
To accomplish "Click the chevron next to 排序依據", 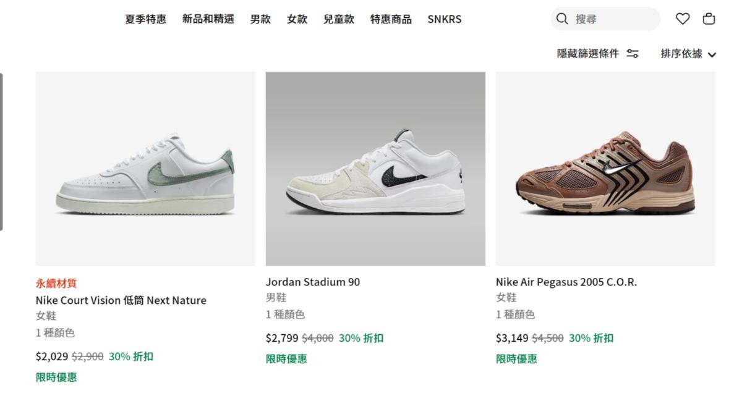I will pos(713,54).
